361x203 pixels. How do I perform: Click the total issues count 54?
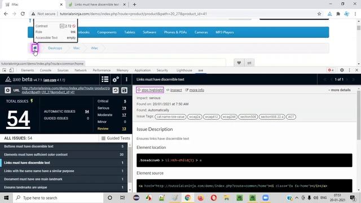pyautogui.click(x=19, y=119)
